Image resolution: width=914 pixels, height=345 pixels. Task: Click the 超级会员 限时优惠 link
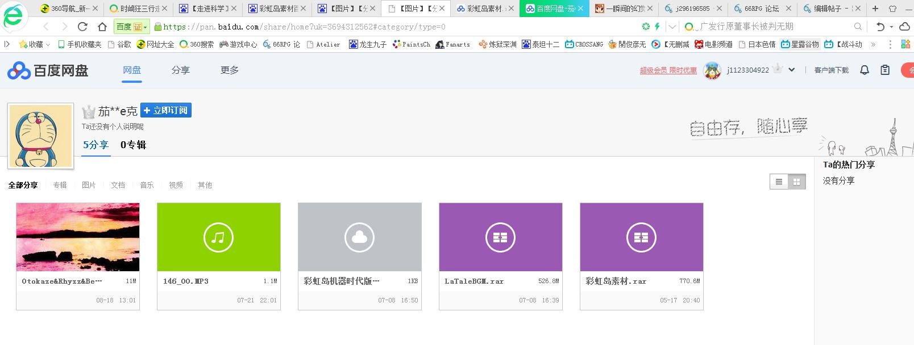[x=668, y=70]
